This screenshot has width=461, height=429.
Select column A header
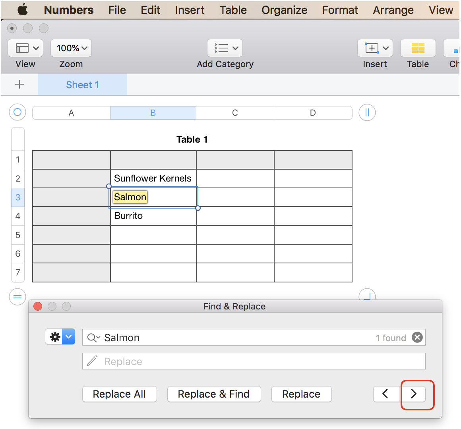[x=71, y=113]
